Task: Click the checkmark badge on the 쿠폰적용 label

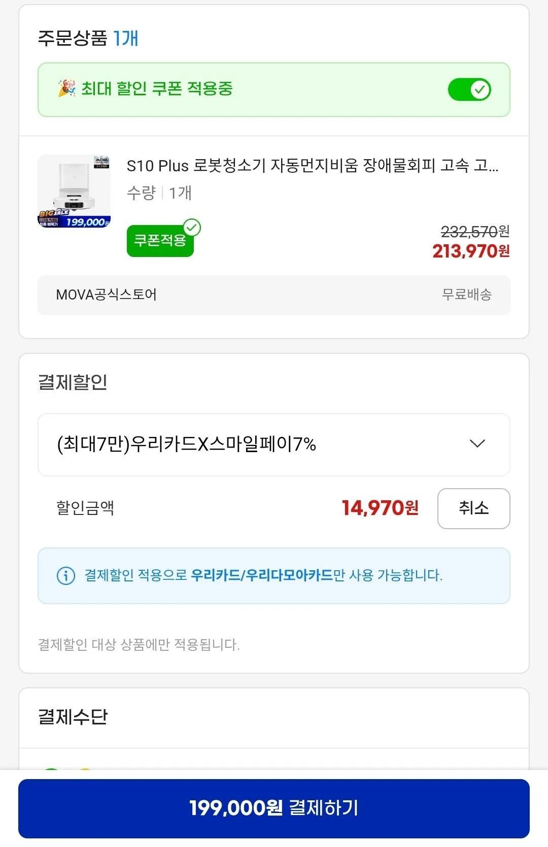Action: [x=192, y=228]
